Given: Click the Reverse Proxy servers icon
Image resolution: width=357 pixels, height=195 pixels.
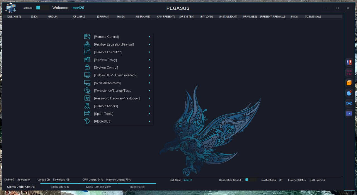Looking at the screenshot, I should tap(87, 60).
